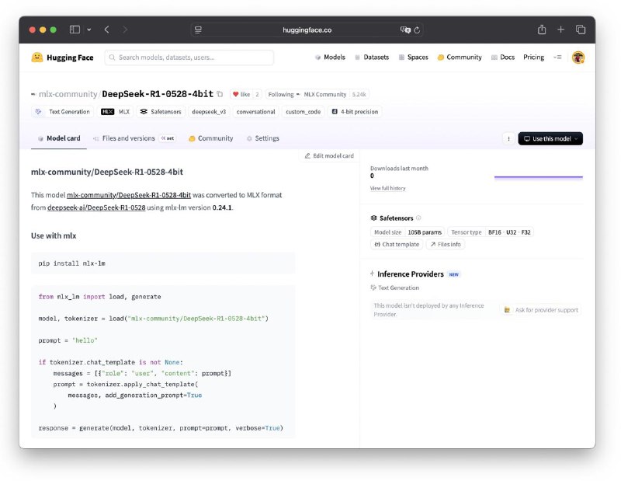This screenshot has width=621, height=481.
Task: Go forward to the next page
Action: tap(125, 30)
